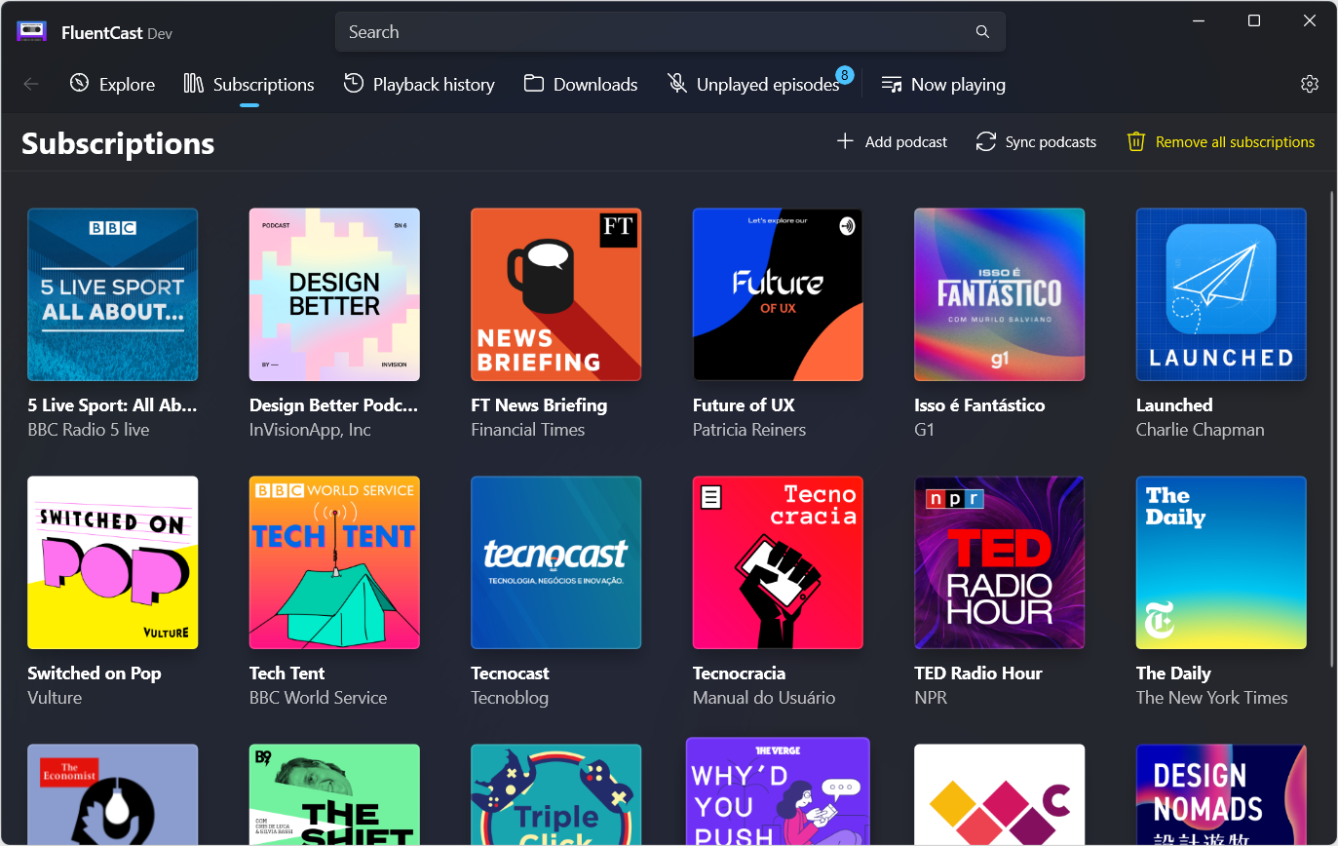Open Now playing via equalizer icon
Screen dimensions: 1338x846
tap(891, 84)
